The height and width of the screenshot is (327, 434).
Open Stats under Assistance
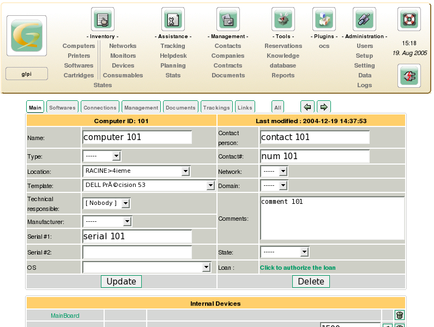click(173, 75)
